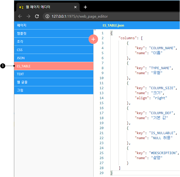Click the "TYPE_NAME" value
The image size is (180, 177).
pyautogui.click(x=160, y=68)
